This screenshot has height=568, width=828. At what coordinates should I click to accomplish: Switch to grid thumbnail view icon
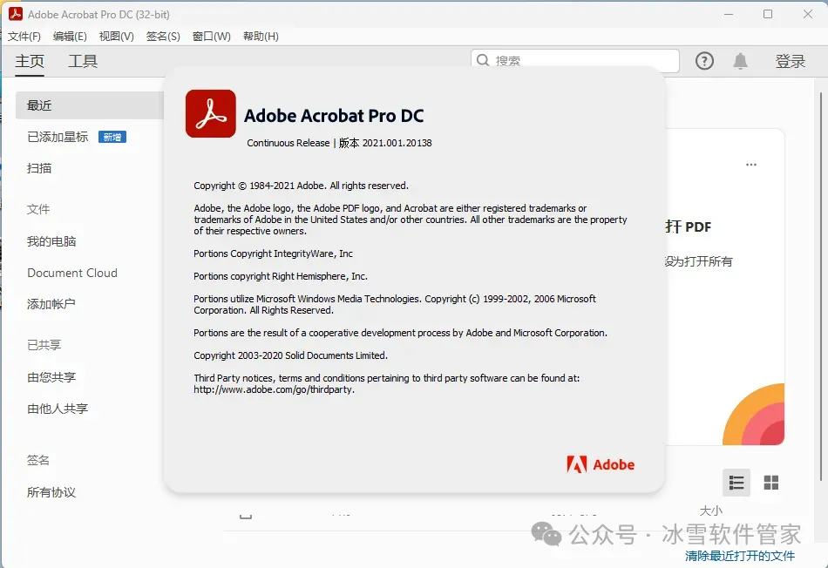(x=771, y=483)
